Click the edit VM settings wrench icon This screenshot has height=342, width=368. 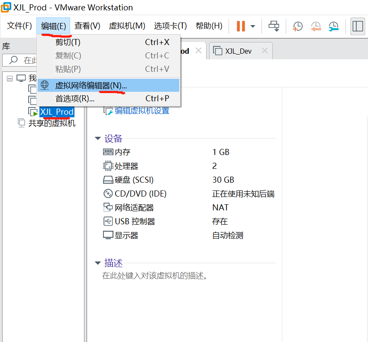(108, 110)
